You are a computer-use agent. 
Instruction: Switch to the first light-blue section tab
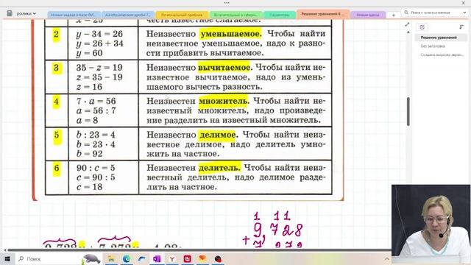[74, 15]
